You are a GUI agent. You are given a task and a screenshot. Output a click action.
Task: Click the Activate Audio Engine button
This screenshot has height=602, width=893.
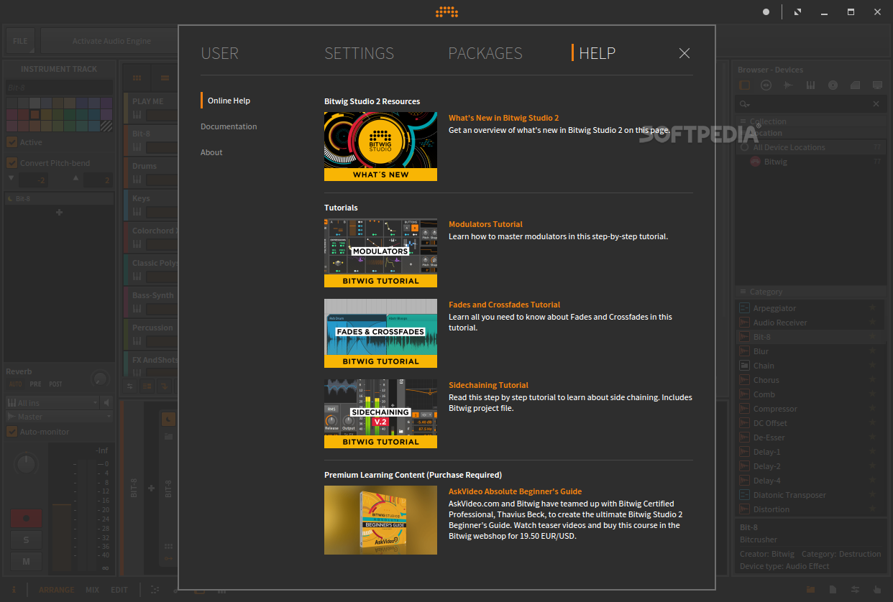pos(111,41)
